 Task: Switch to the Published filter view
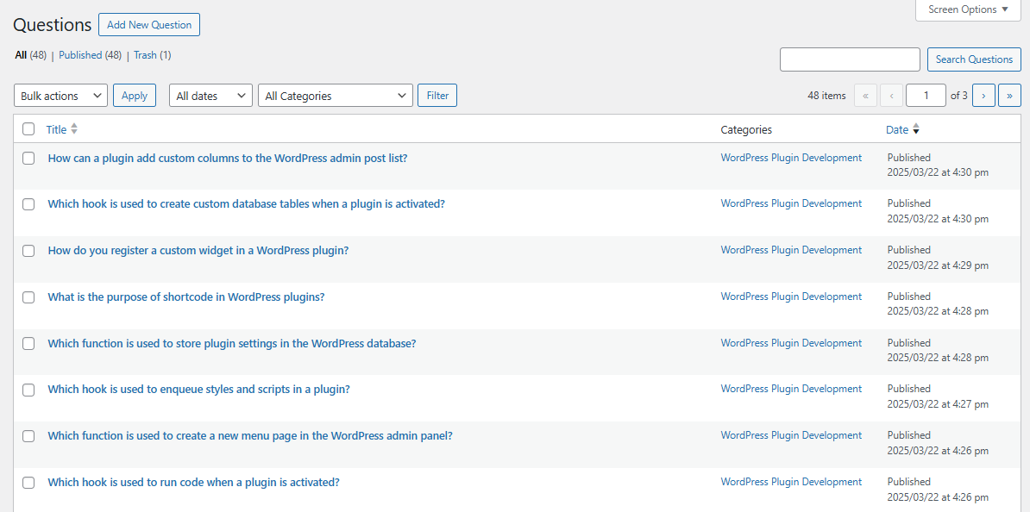tap(80, 55)
